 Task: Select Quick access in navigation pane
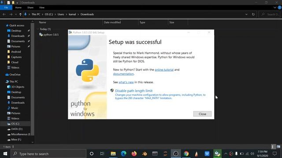coord(17,25)
